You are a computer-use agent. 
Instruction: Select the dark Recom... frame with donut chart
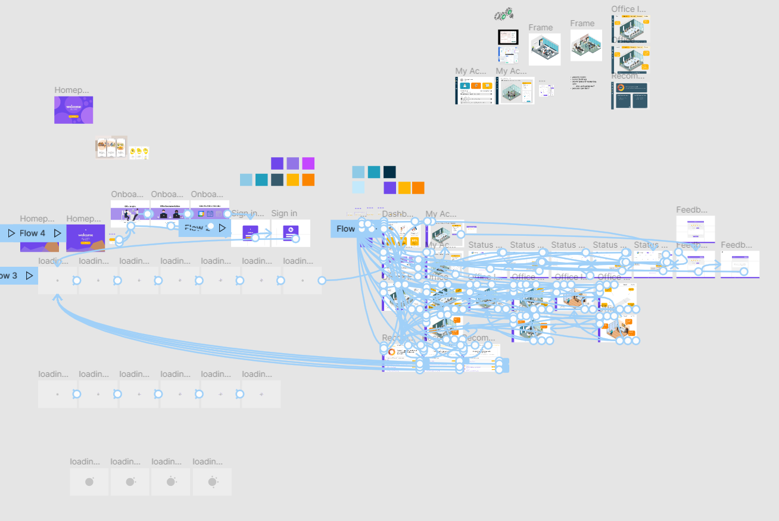630,95
